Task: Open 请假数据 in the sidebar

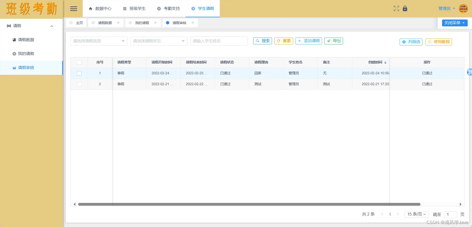Action: tap(31, 40)
